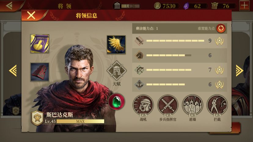253x142 pixels.
Task: Upgrade archer bow stat laurel badge
Action: click(219, 70)
